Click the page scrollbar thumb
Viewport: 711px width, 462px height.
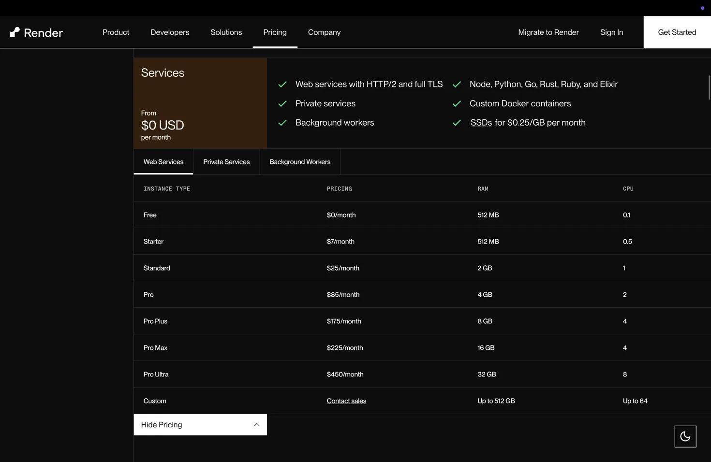709,87
